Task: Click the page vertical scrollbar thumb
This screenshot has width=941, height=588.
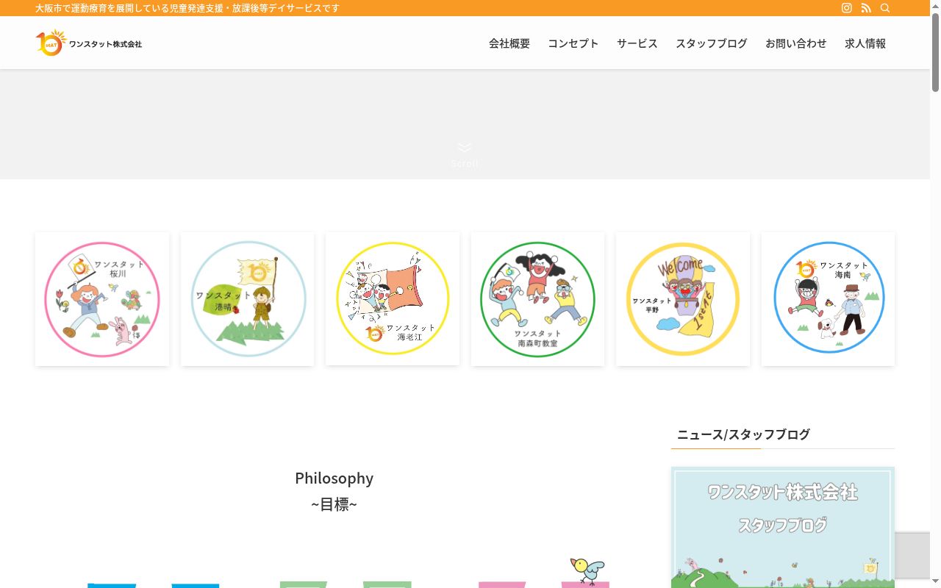Action: tap(935, 51)
